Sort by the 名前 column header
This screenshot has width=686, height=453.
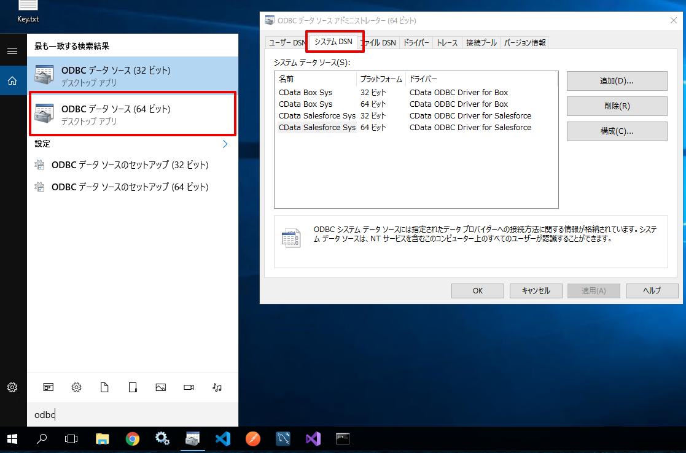[x=316, y=79]
